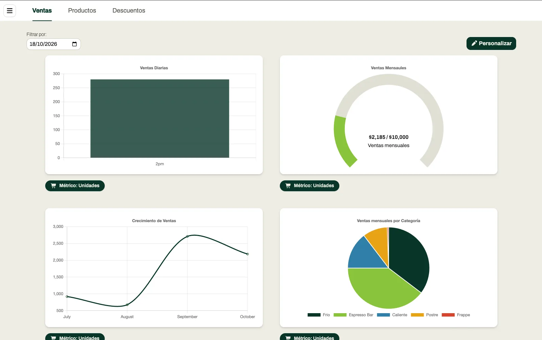Toggle the Frio legend color swatch
The image size is (542, 340).
click(314, 315)
